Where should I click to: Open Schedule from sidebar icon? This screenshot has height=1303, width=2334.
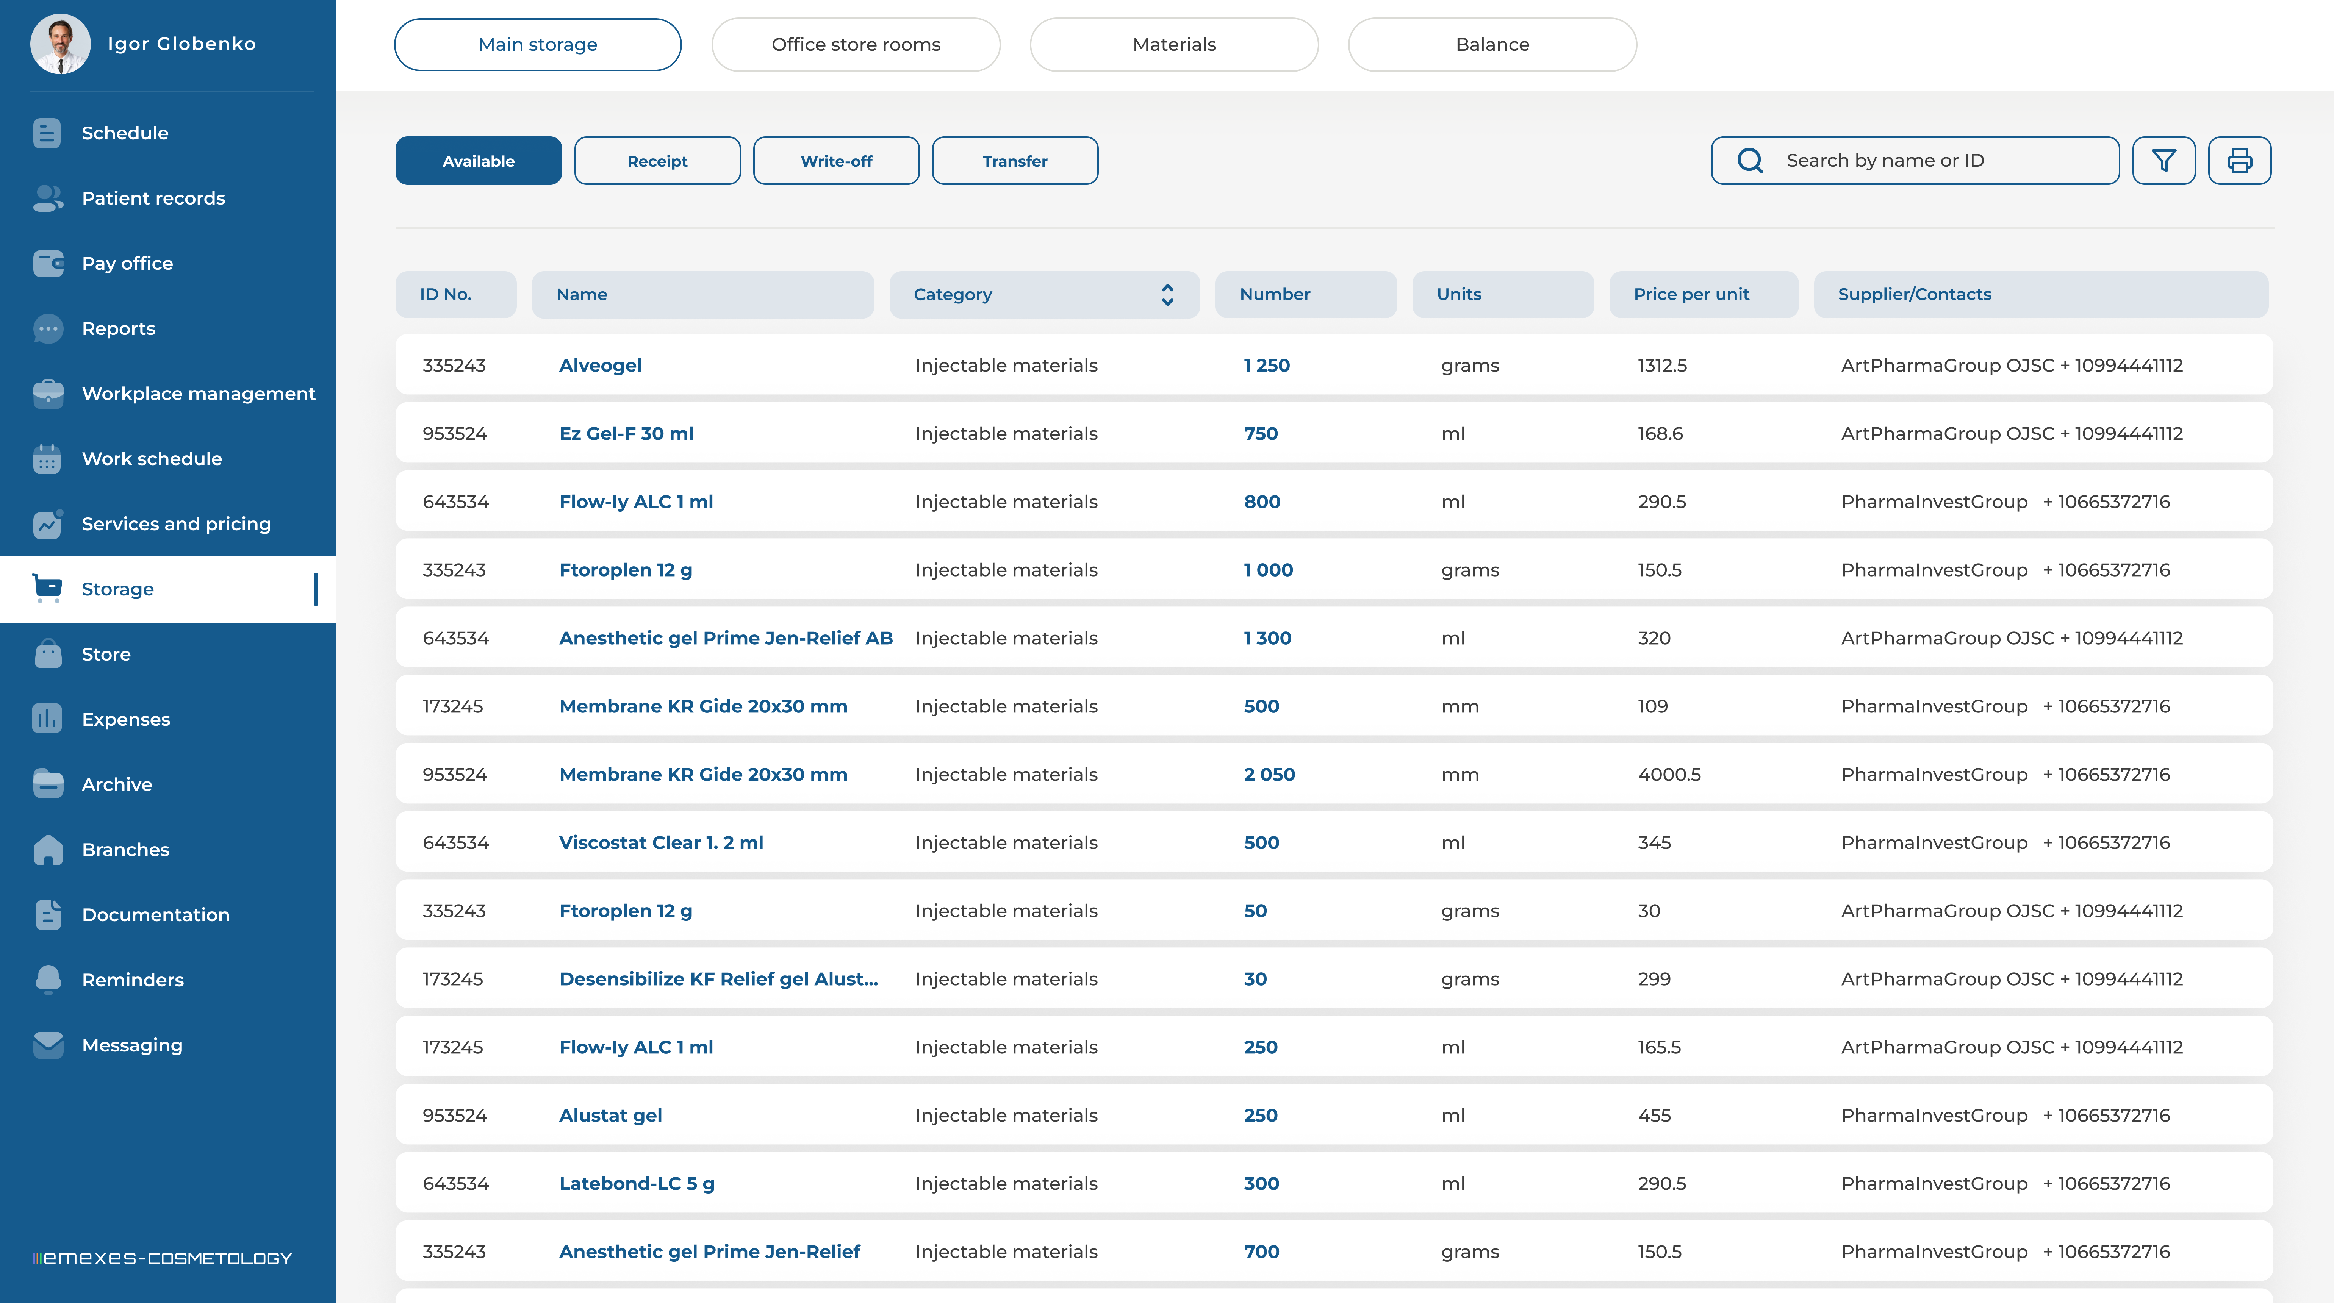pyautogui.click(x=47, y=133)
